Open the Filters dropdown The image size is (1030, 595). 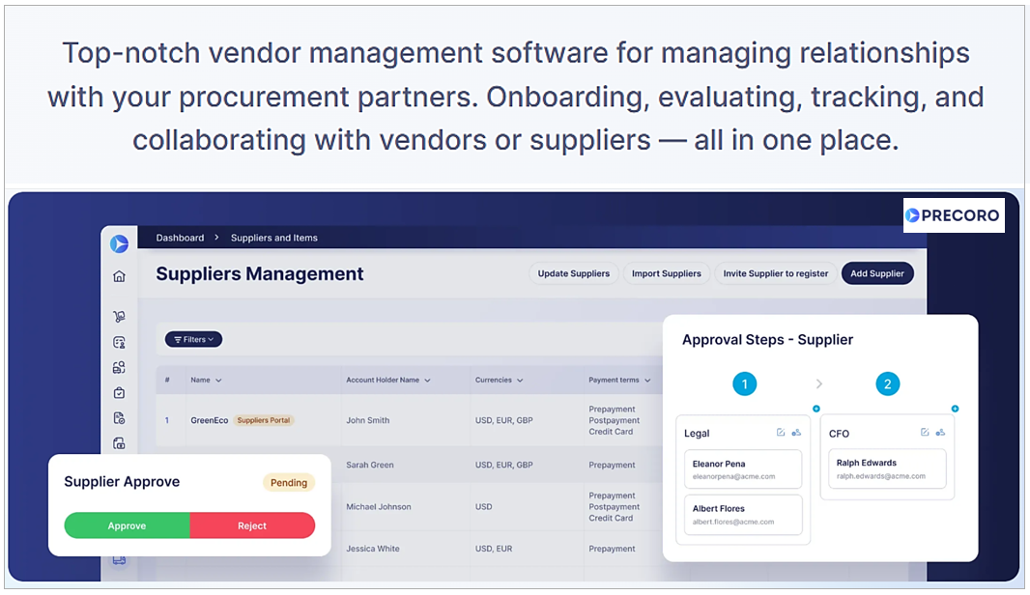click(x=192, y=339)
